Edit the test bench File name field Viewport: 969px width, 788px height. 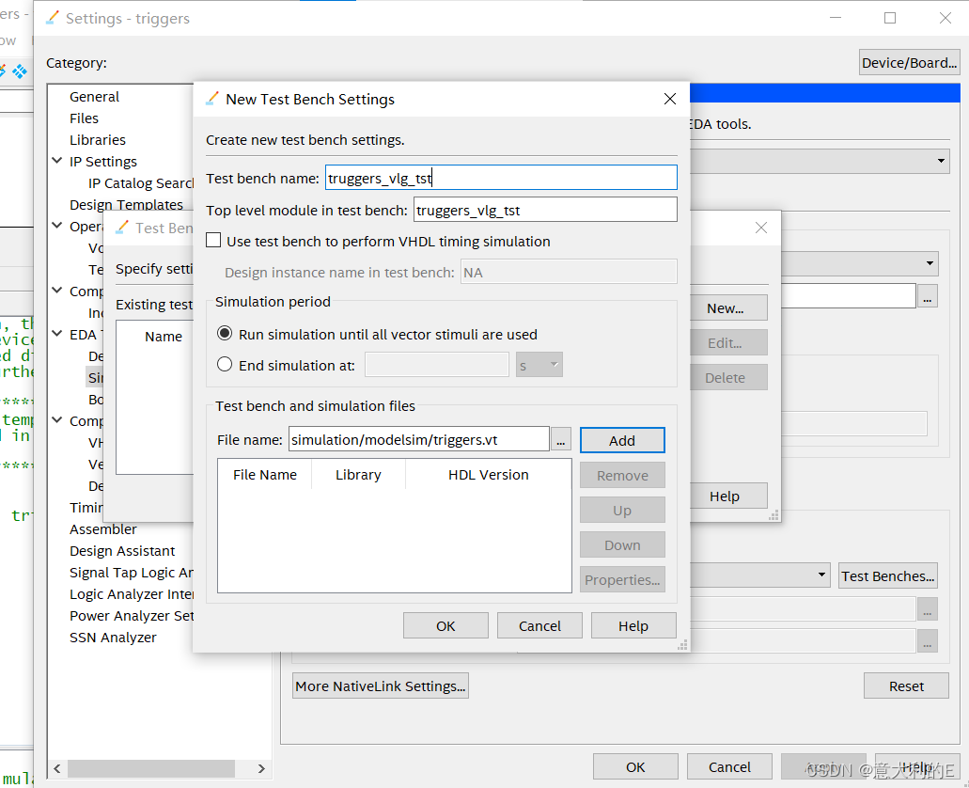tap(418, 439)
